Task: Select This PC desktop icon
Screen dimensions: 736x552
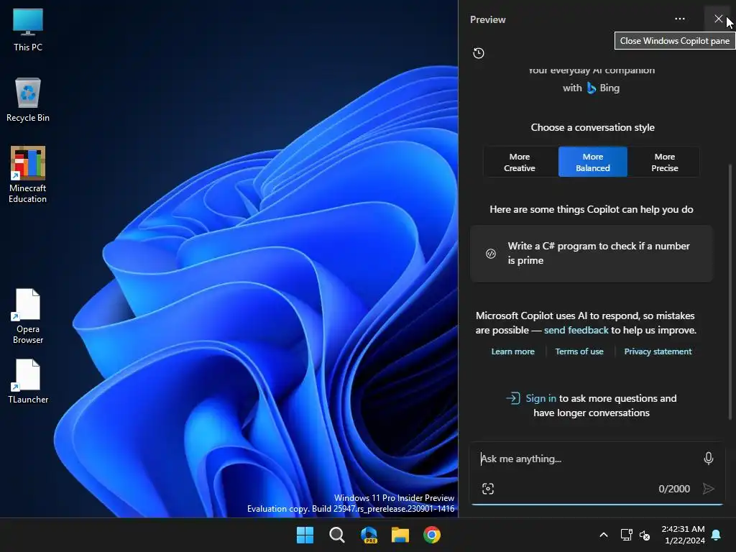Action: click(28, 29)
